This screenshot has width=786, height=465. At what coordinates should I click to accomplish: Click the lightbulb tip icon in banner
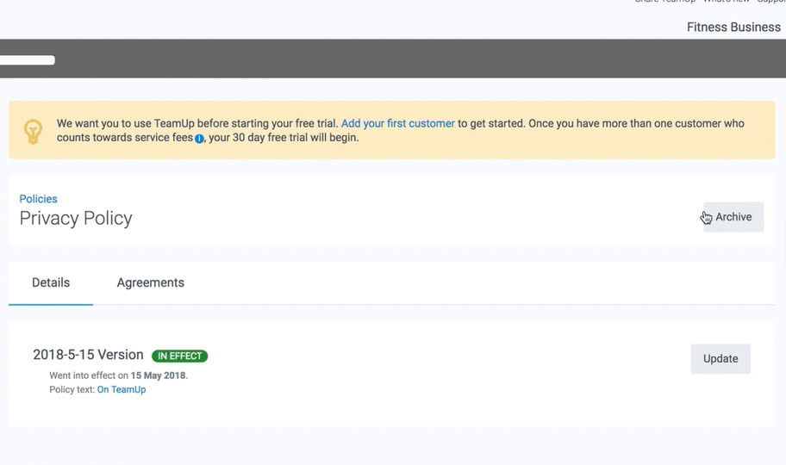(33, 131)
